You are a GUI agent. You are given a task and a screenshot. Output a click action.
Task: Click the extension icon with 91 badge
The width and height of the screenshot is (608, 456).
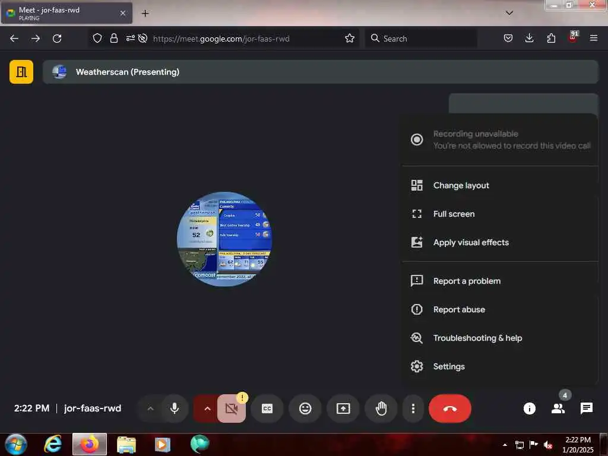click(573, 37)
